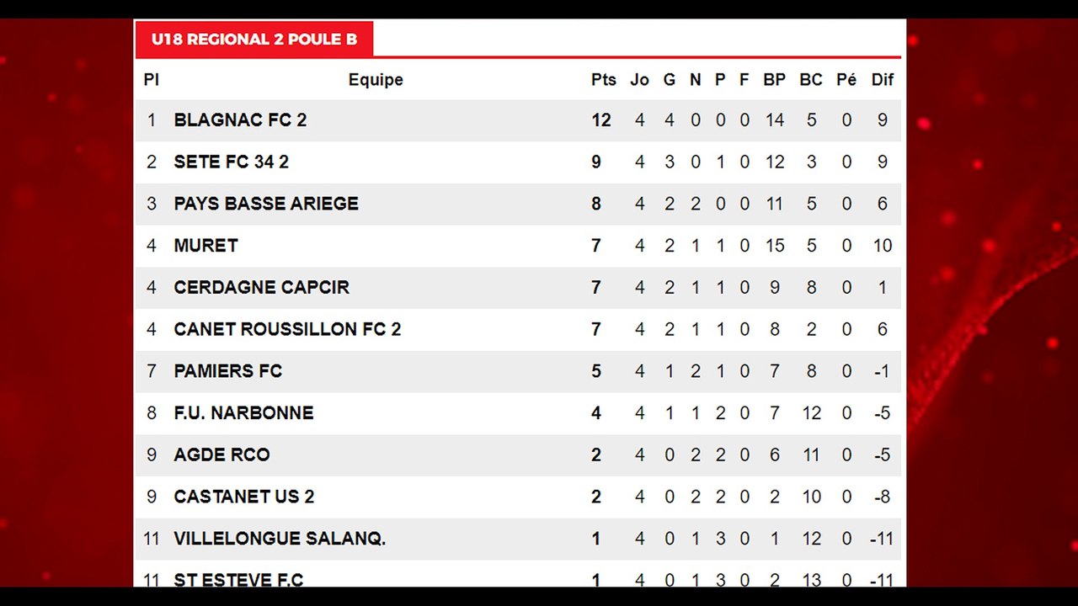
Task: Open the CASTANET US 2 team
Action: (243, 497)
